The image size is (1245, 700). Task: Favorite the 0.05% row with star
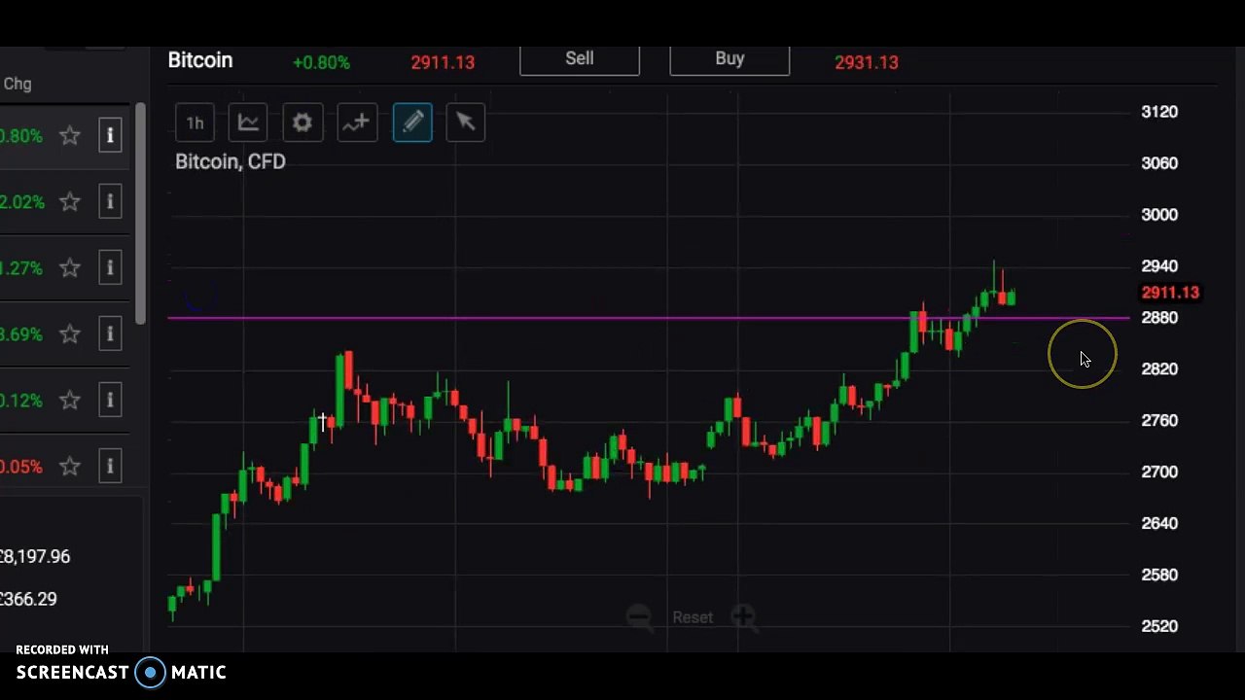pyautogui.click(x=70, y=467)
